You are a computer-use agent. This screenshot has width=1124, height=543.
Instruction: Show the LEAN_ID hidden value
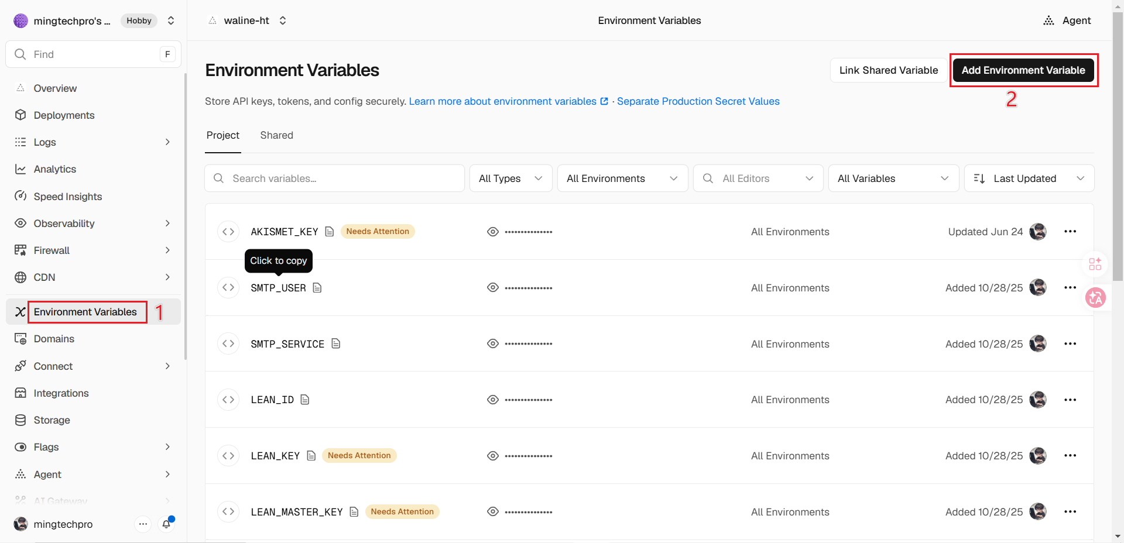click(493, 400)
